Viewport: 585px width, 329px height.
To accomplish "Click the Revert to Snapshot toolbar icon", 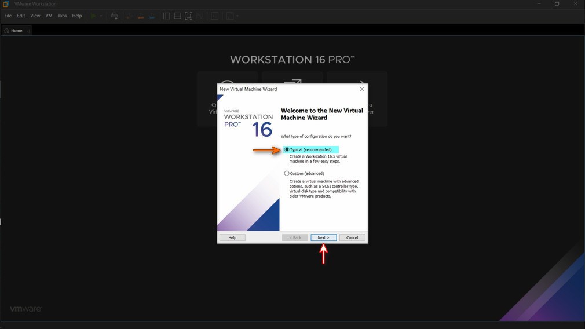I will (x=141, y=16).
